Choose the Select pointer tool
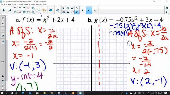Image resolution: width=170 pixels, height=95 pixels. 63,8
